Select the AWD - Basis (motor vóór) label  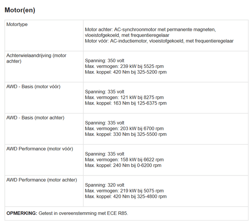33,87
